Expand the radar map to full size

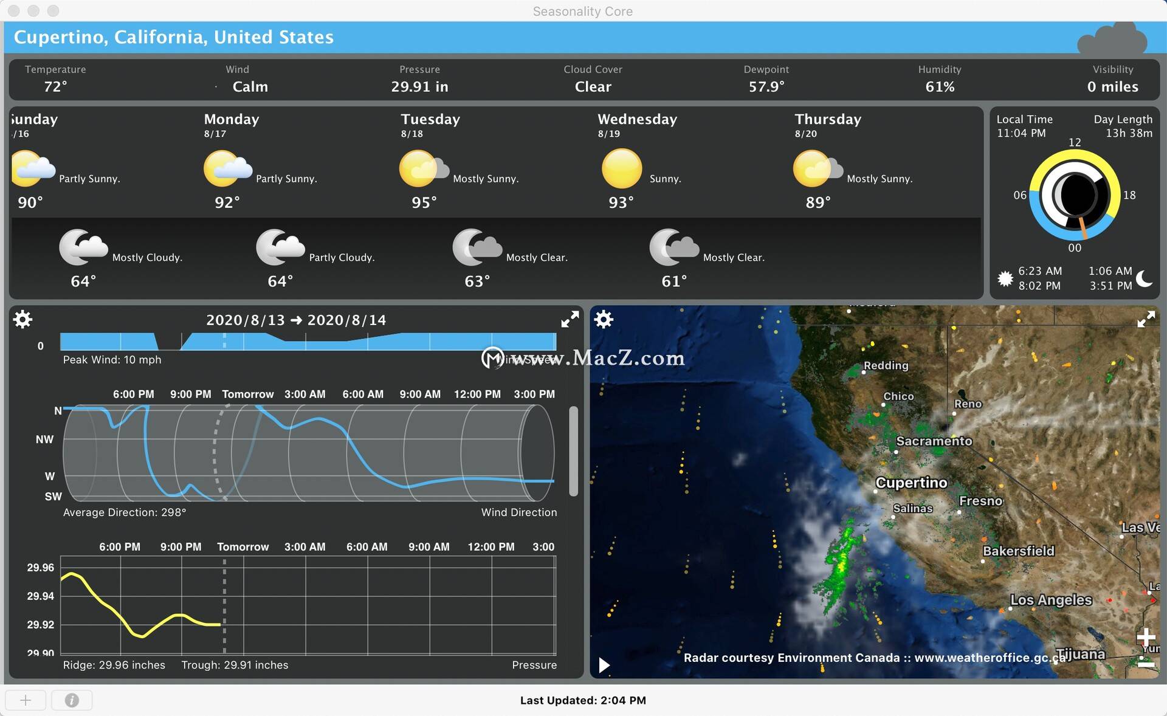pos(1146,320)
